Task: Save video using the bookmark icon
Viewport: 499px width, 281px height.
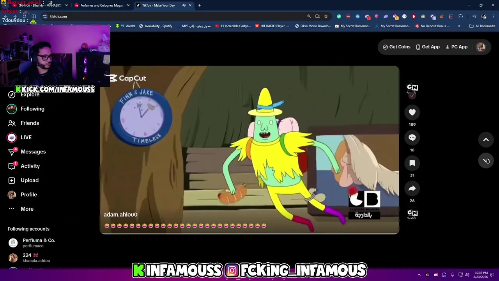Action: (412, 163)
